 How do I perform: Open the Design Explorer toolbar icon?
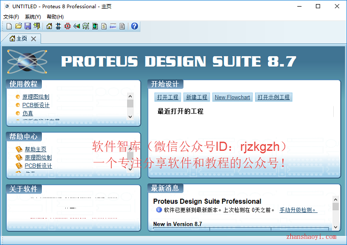coord(95,26)
